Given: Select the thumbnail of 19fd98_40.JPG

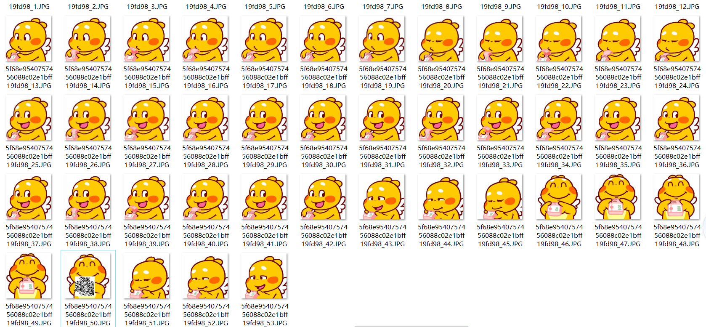Looking at the screenshot, I should coord(205,197).
